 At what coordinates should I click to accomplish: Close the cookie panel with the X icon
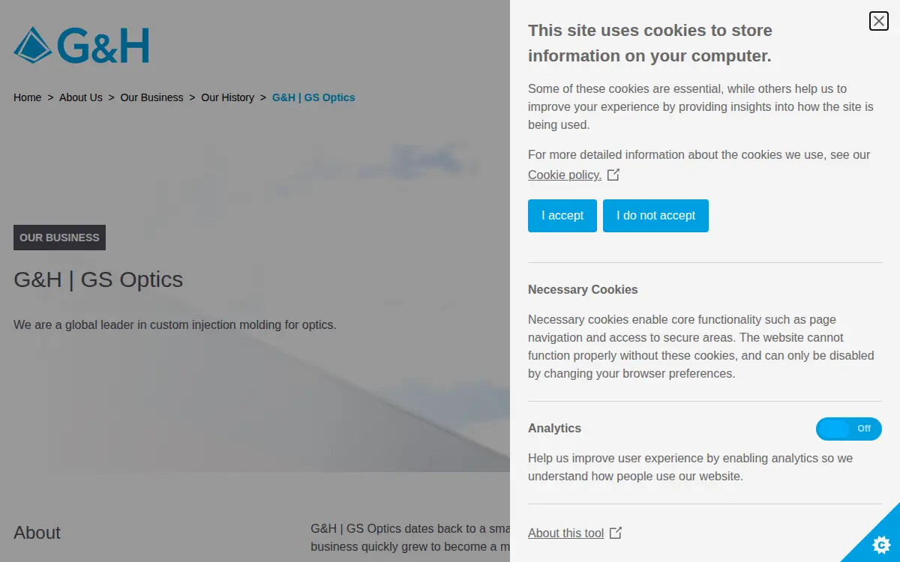(x=879, y=21)
